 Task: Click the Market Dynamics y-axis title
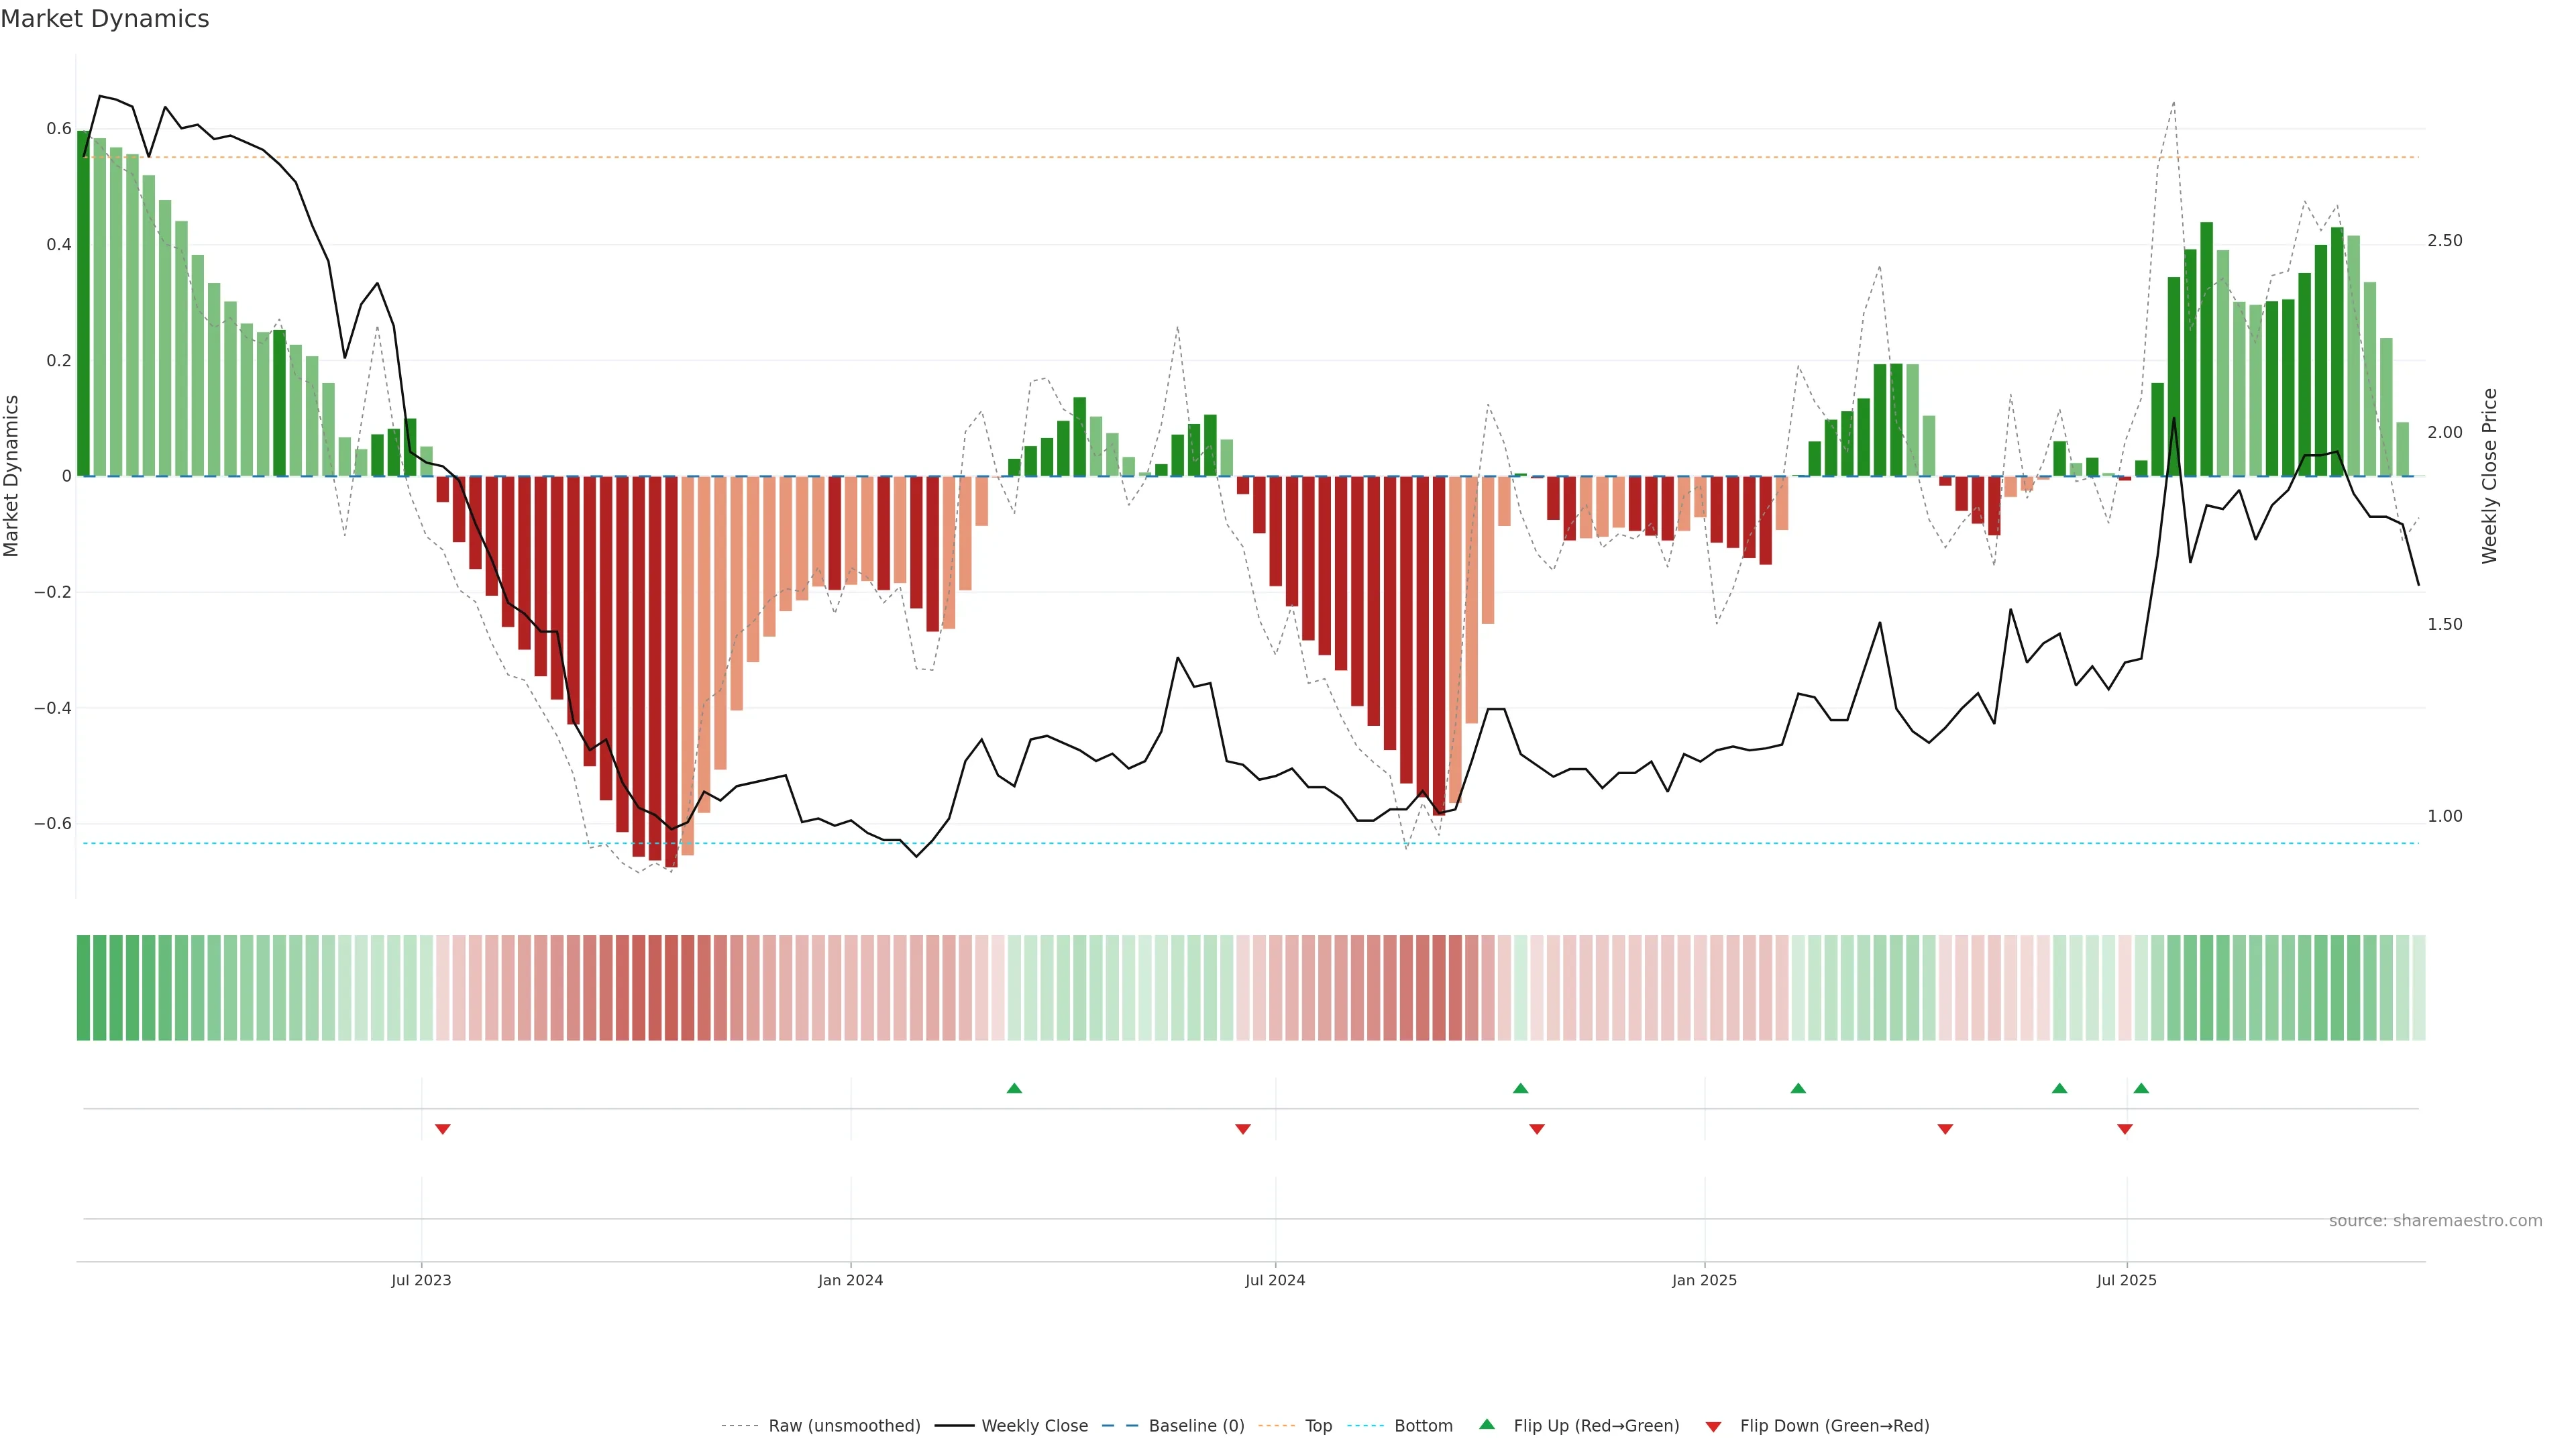point(12,476)
